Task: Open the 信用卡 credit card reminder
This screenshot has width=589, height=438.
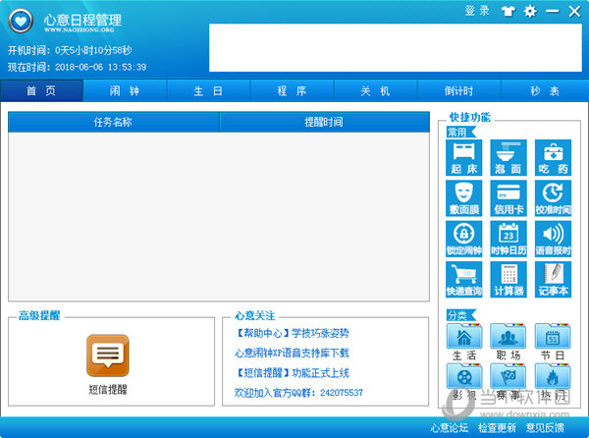Action: click(509, 198)
